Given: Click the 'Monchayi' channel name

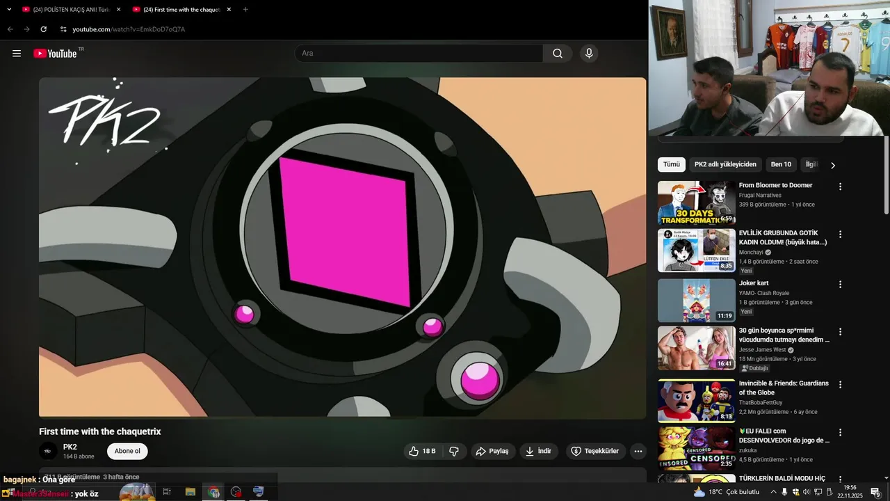Looking at the screenshot, I should 751,252.
